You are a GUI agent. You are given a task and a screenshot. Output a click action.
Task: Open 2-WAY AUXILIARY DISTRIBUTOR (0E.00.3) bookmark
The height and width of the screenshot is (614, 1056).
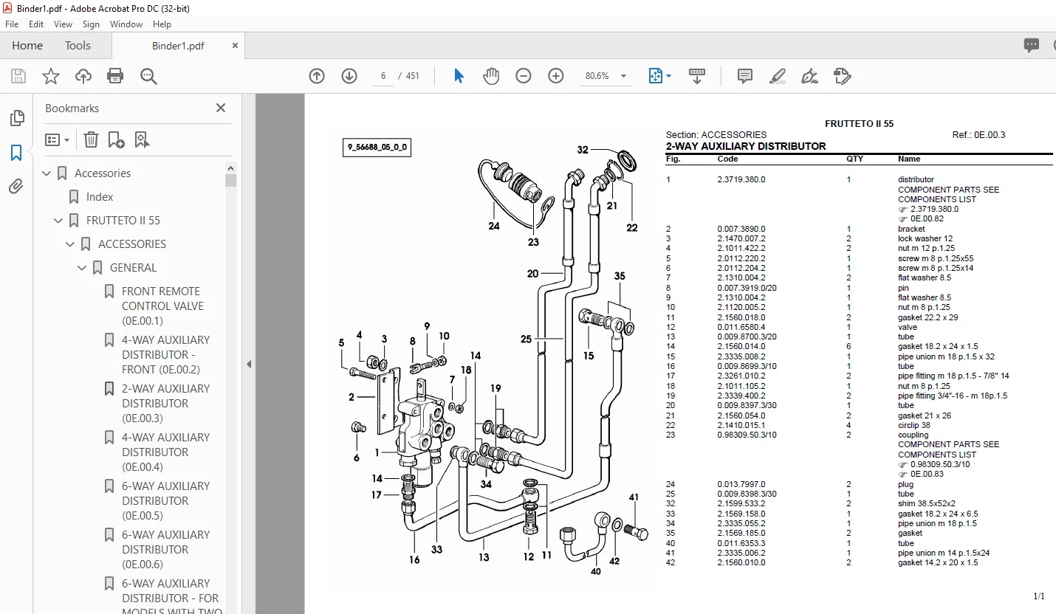165,404
